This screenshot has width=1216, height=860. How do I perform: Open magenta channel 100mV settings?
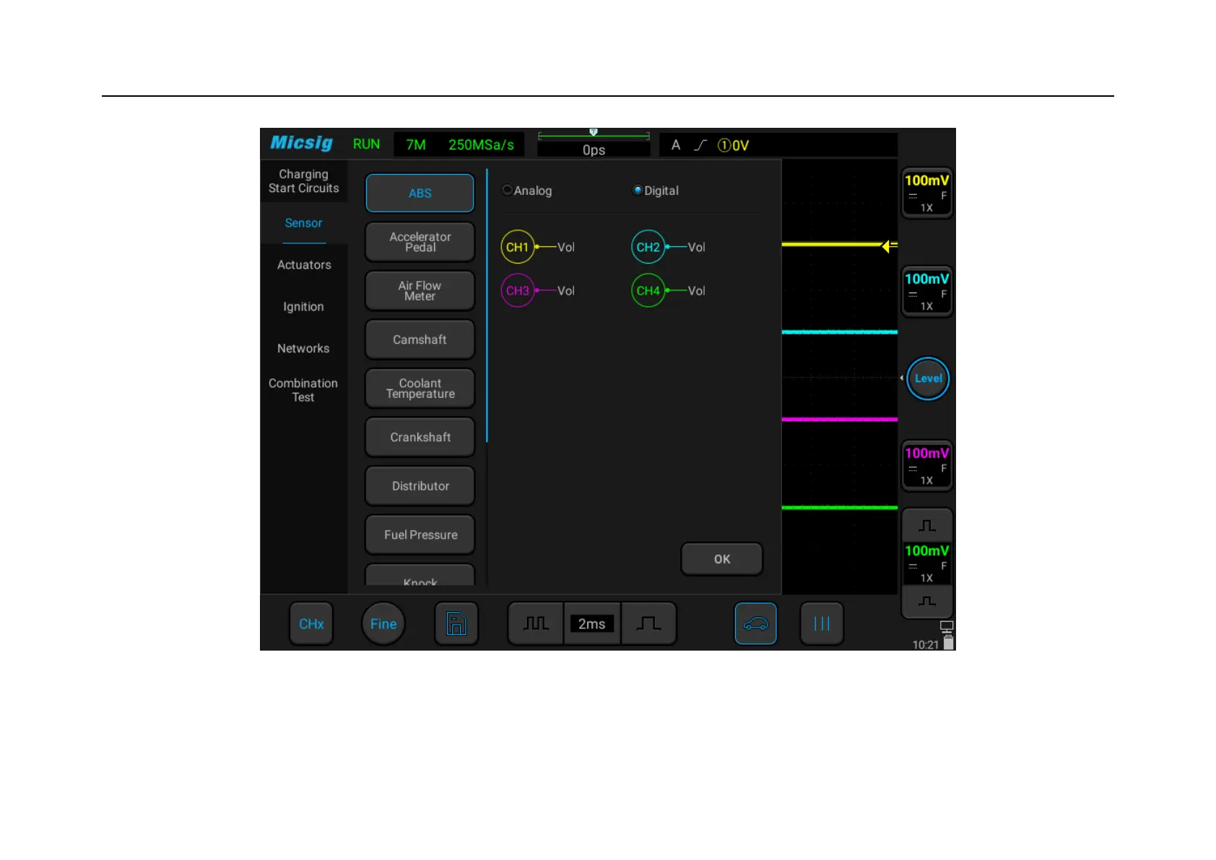coord(927,466)
